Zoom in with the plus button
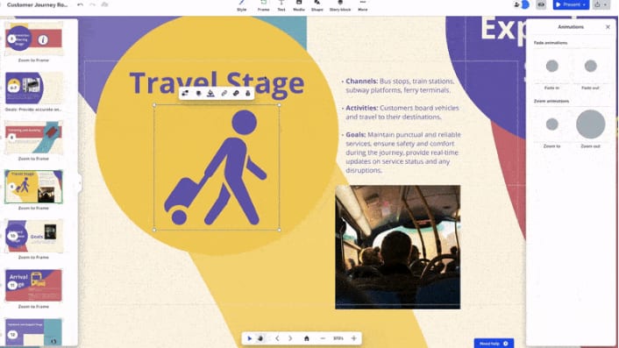Image resolution: width=619 pixels, height=348 pixels. (353, 338)
